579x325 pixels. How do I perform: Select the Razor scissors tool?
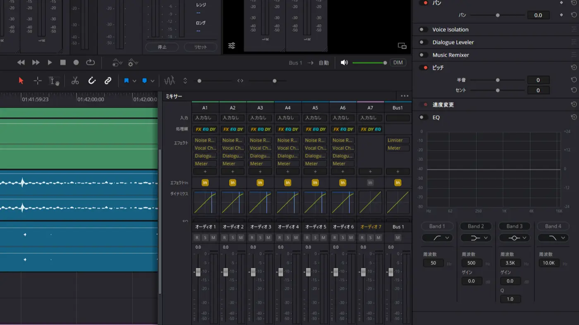click(x=75, y=81)
